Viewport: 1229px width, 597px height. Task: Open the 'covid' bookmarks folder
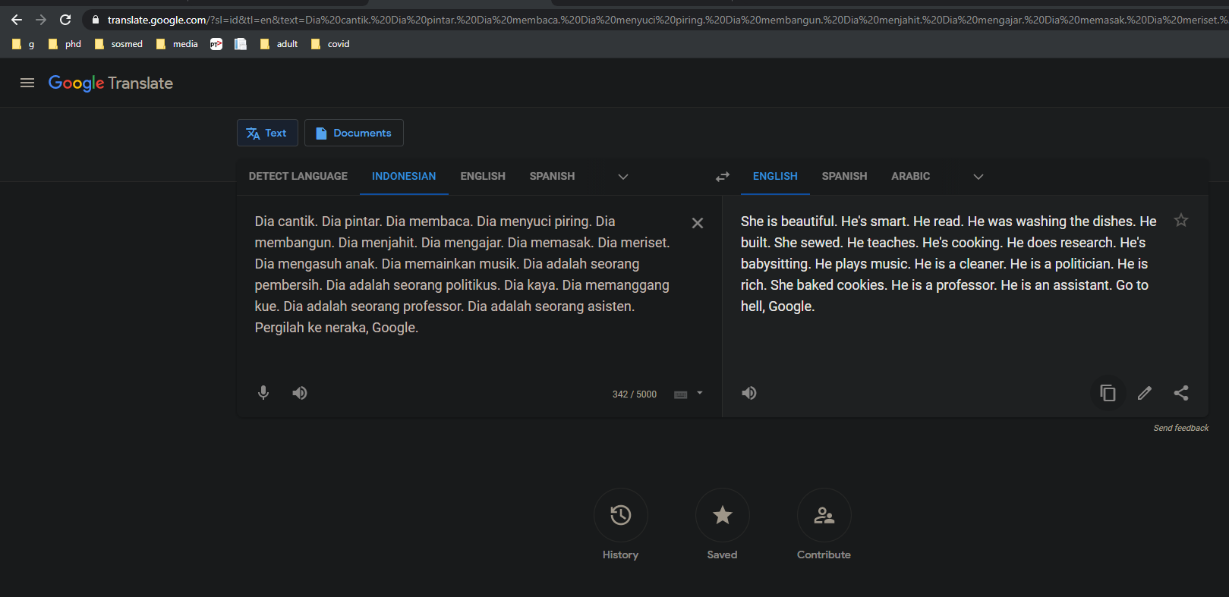[330, 44]
